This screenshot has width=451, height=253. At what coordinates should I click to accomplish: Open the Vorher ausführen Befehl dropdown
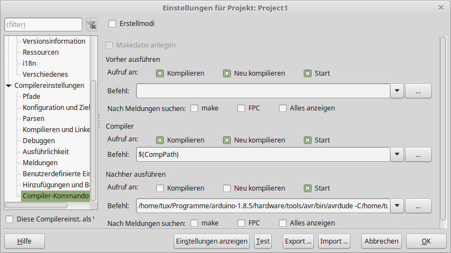(397, 91)
